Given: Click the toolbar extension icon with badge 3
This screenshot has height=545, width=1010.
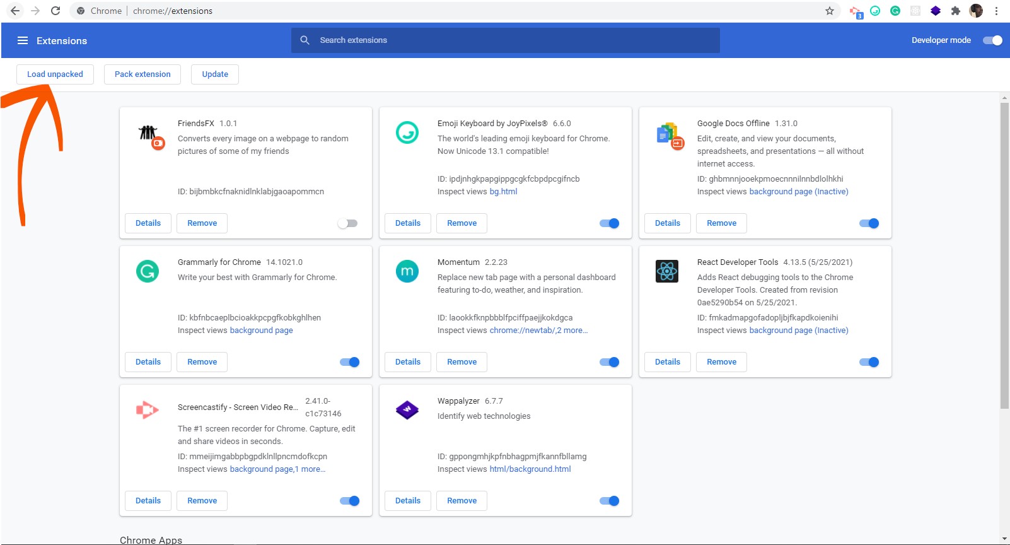Looking at the screenshot, I should [x=856, y=11].
